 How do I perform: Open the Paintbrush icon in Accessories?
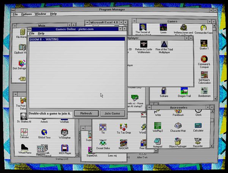coord(178,112)
